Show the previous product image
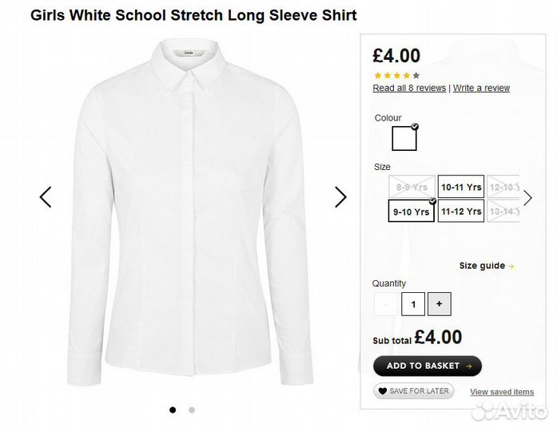 (x=46, y=197)
